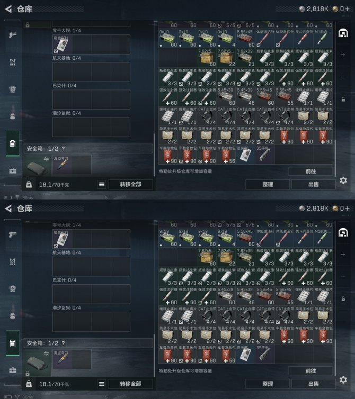Select the helmet tab in the lower sidebar
Screen dimensions: 355x399
coord(13,315)
